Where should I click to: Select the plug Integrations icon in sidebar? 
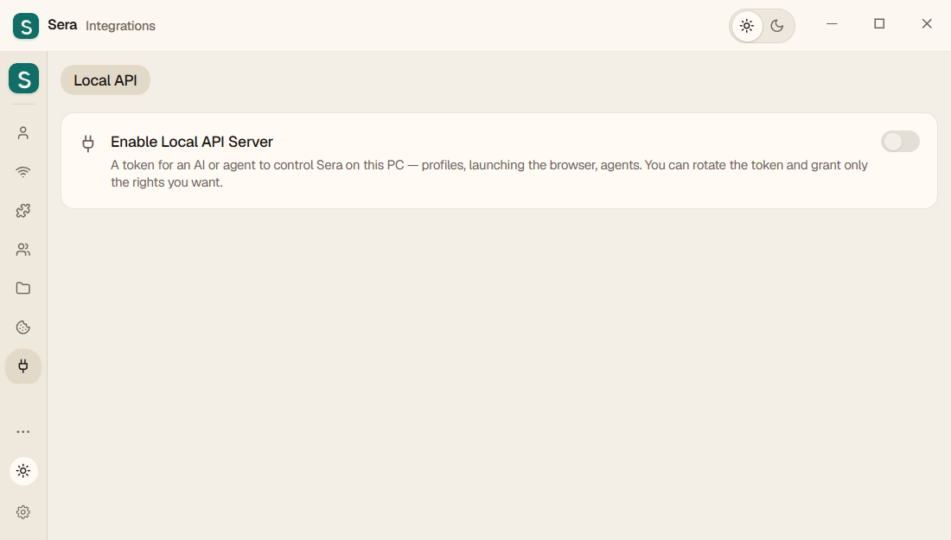coord(23,366)
